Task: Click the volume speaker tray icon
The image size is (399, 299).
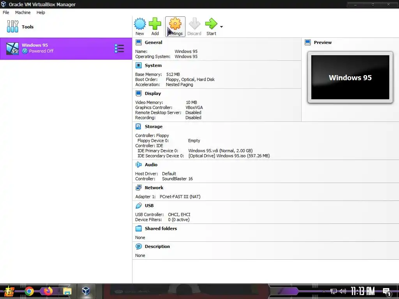Action: click(x=343, y=291)
